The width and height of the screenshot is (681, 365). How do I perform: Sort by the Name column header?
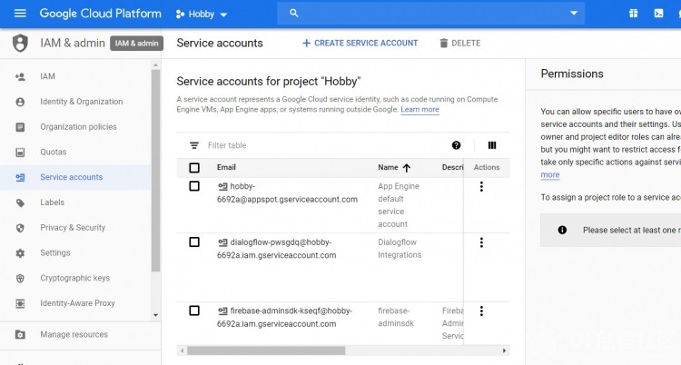pos(388,167)
